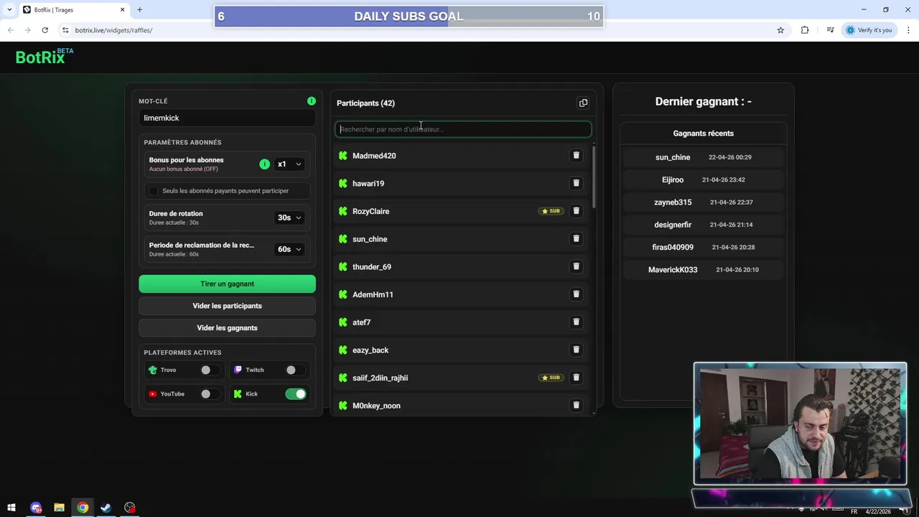This screenshot has width=919, height=517.
Task: Delete M0nkey_noon from the list
Action: [576, 405]
